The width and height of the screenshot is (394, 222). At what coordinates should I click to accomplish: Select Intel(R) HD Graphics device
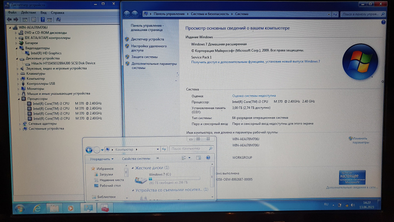pos(46,53)
